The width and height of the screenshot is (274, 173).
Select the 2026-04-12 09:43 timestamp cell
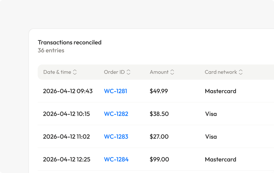pyautogui.click(x=68, y=91)
